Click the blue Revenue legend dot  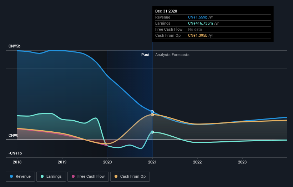pos(11,176)
